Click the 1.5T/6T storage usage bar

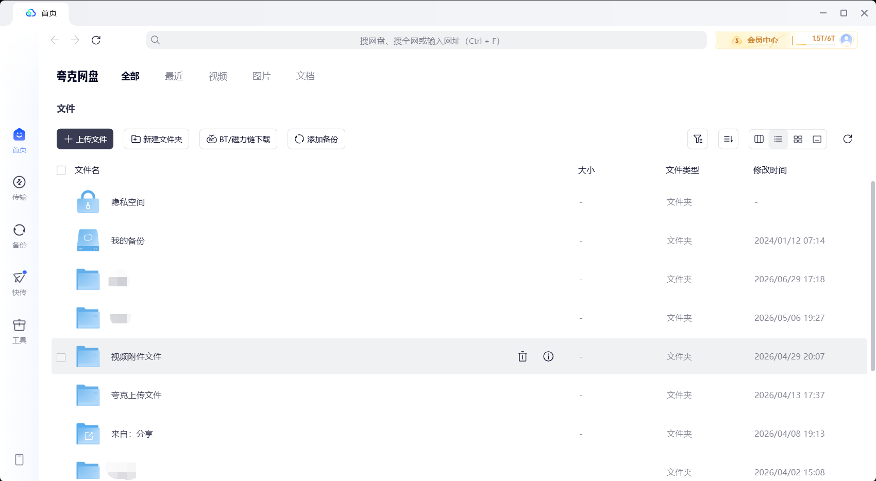pyautogui.click(x=816, y=40)
